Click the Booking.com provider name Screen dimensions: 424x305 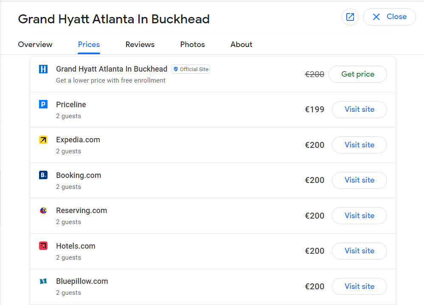point(79,175)
